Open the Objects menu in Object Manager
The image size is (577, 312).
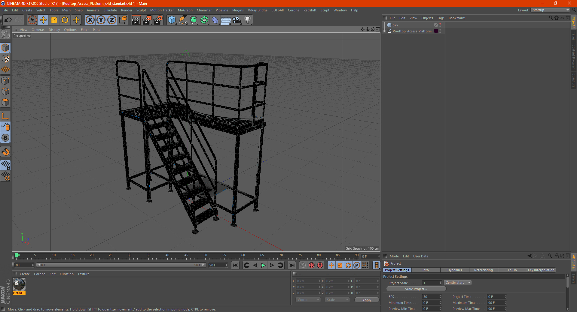click(x=427, y=18)
